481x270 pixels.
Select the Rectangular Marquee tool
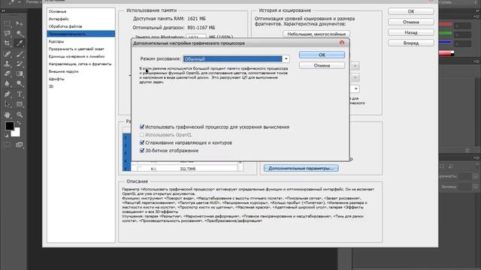coord(7,23)
